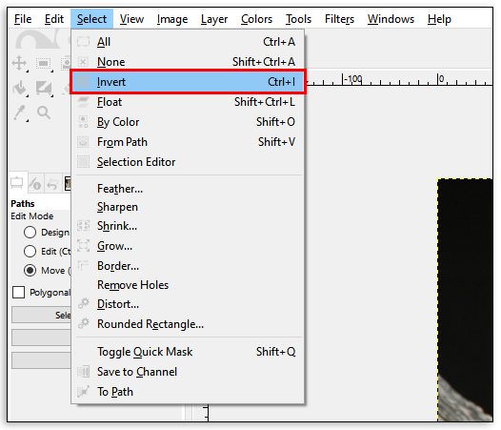Open the Windows menu
The width and height of the screenshot is (501, 430).
(391, 19)
